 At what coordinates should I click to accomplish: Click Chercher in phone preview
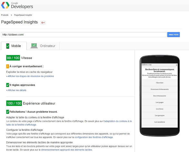[160, 83]
